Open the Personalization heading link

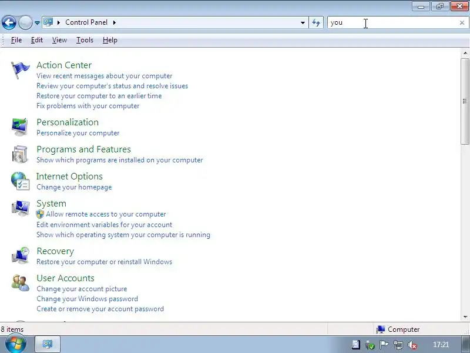pos(68,122)
